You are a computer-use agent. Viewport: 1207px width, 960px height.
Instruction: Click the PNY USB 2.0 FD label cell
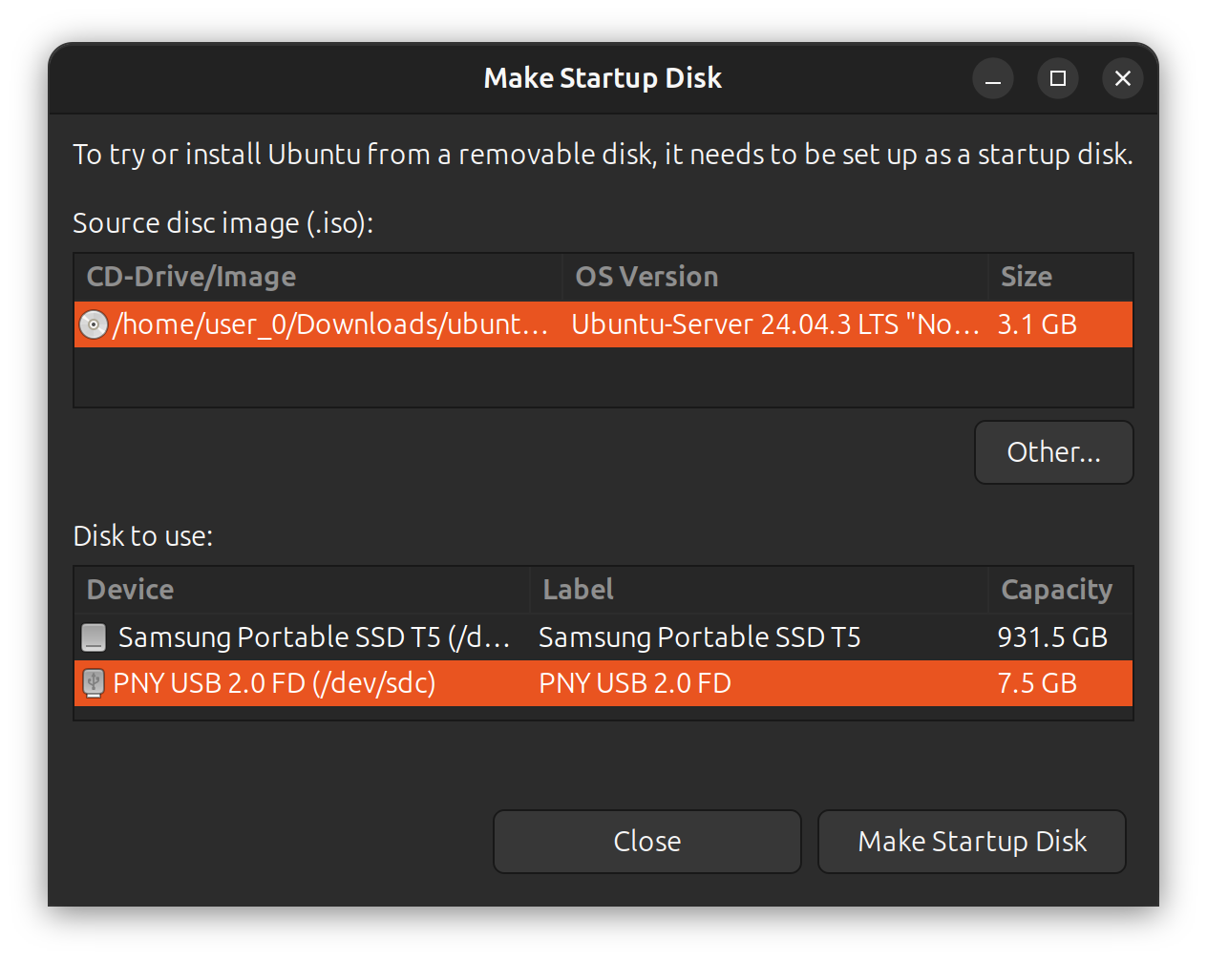pyautogui.click(x=635, y=683)
